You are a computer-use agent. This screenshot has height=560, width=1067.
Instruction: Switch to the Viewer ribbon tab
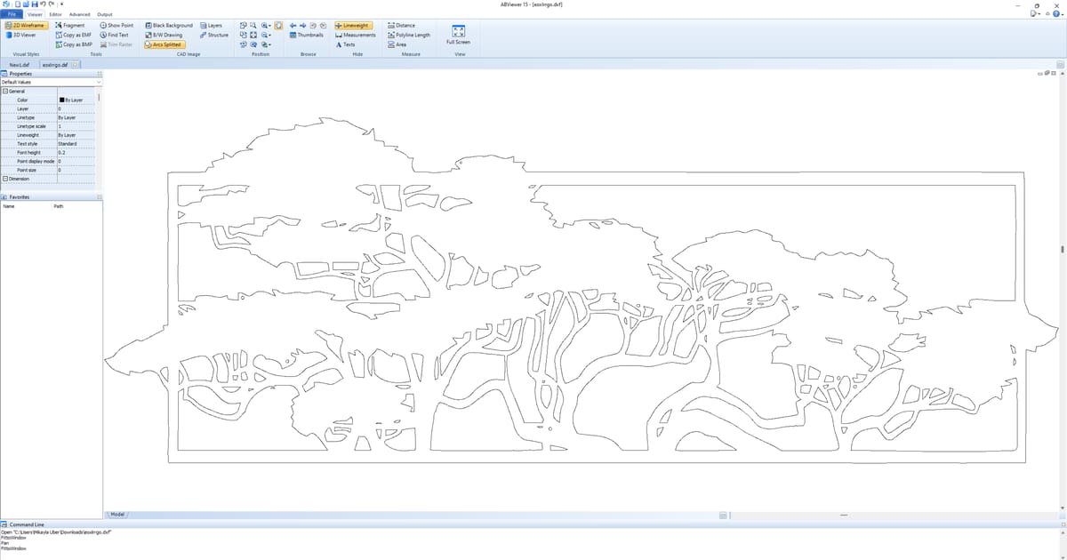pyautogui.click(x=35, y=14)
